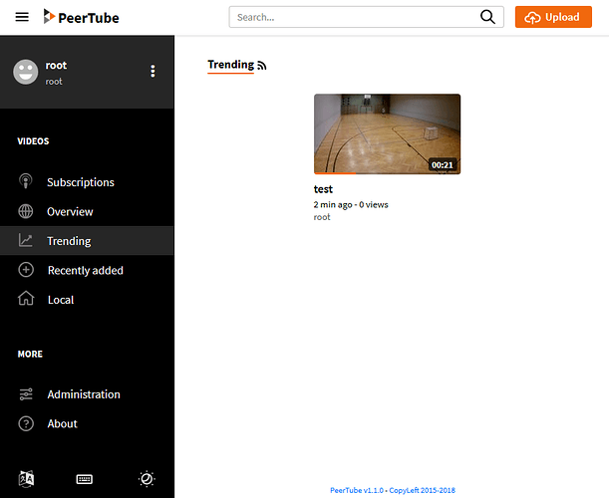
Task: Click the Recently added plus icon
Action: pyautogui.click(x=26, y=270)
